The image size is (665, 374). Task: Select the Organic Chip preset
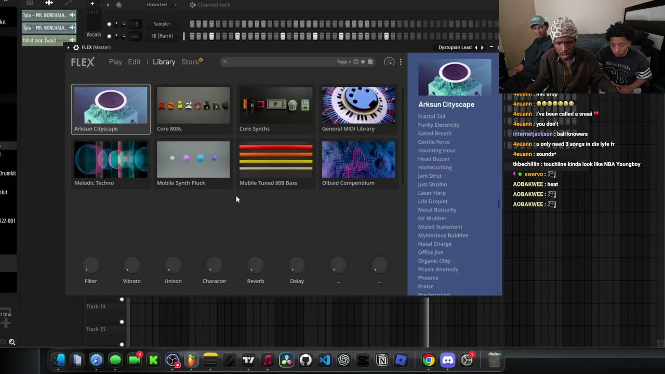tap(434, 261)
